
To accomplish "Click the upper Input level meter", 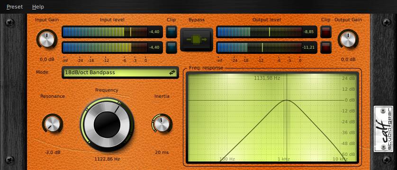I will pos(112,32).
